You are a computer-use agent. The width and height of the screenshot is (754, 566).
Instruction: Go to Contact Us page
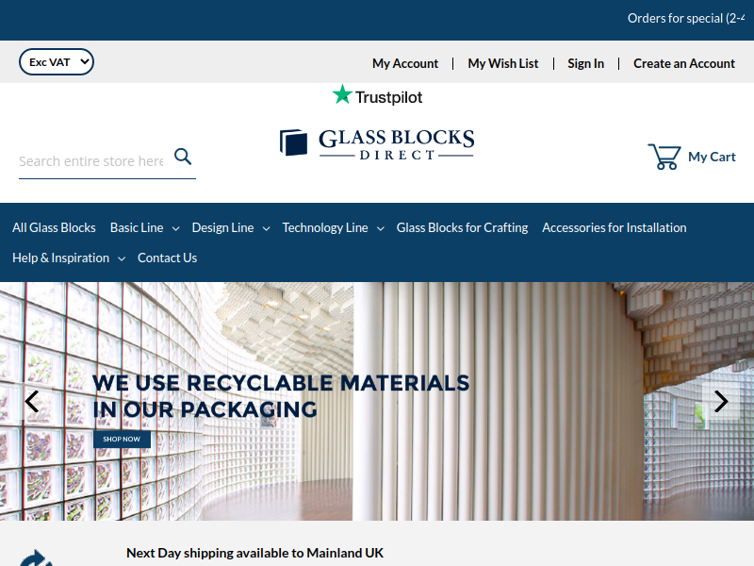point(168,258)
